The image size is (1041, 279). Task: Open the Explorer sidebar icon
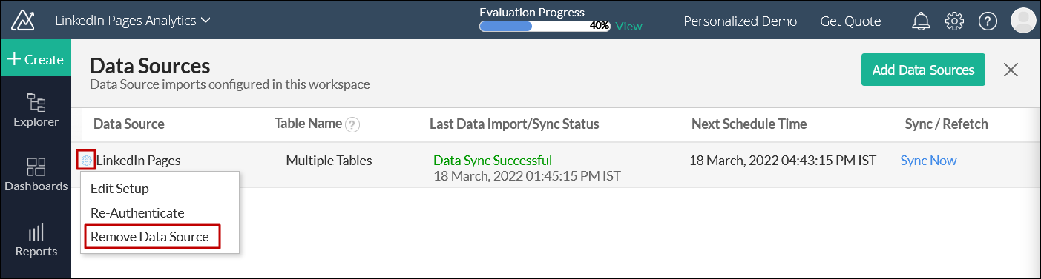point(36,110)
